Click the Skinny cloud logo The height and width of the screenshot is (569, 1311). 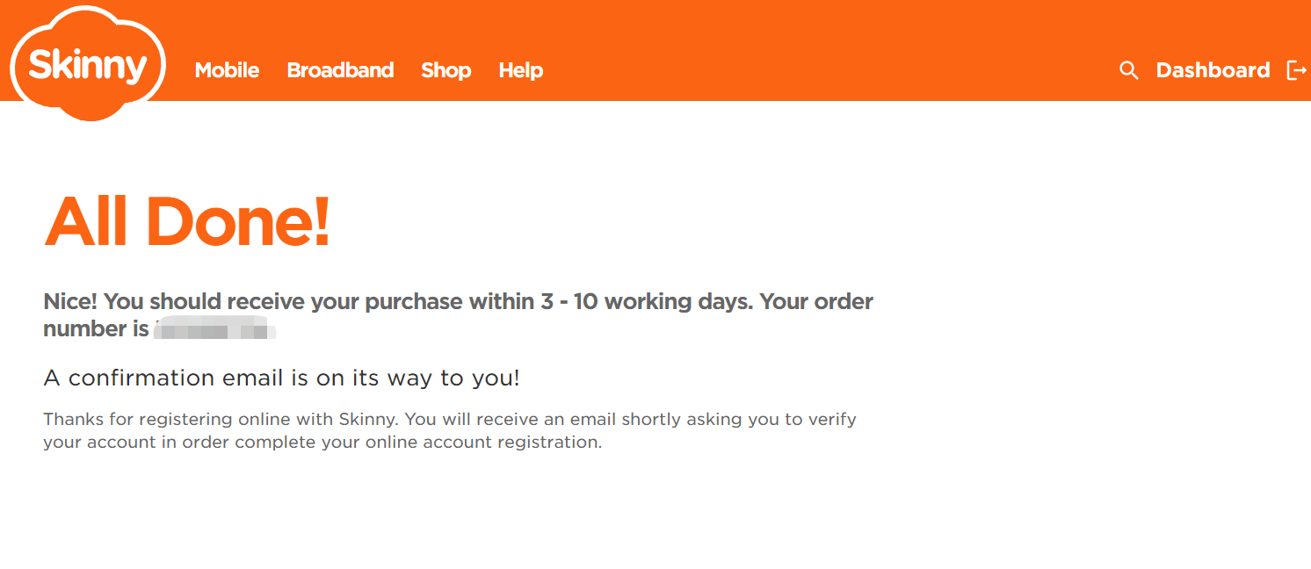click(x=88, y=63)
